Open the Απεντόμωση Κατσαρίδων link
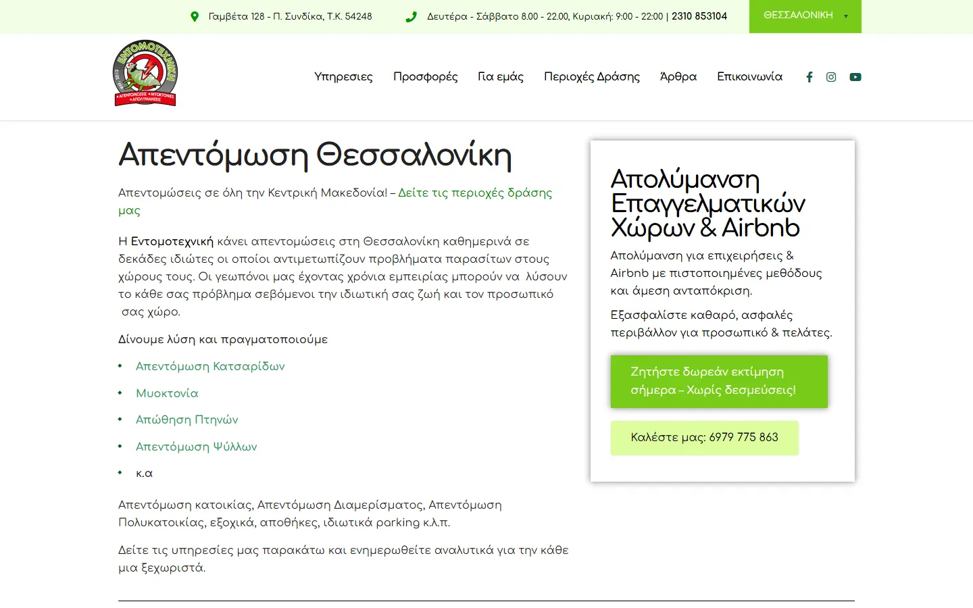The image size is (973, 608). [x=210, y=366]
